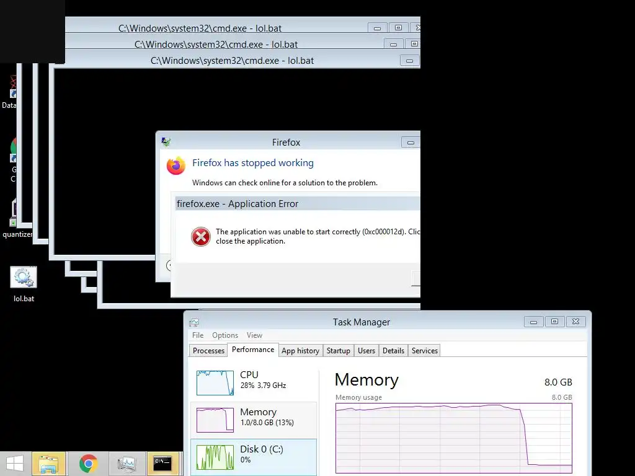Screen dimensions: 635x476
Task: Switch to the Services tab
Action: tap(424, 351)
